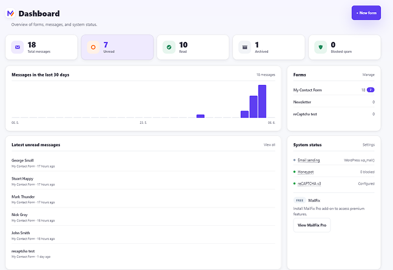Viewport: 393px width, 270px height.
Task: Open the message from John Smith
Action: [143, 235]
